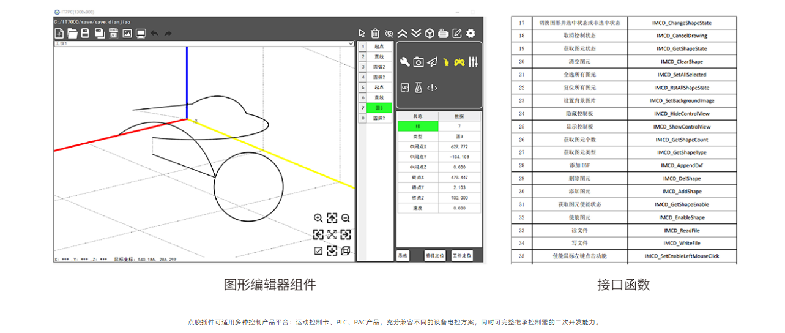Select row 2 直线 in shape list

click(x=379, y=56)
